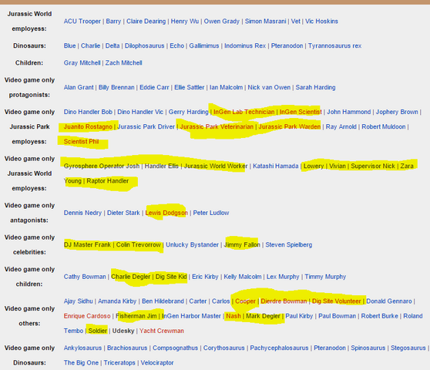Select the Jurassic Park Warden link
Screen dimensions: 430x370
(290, 126)
